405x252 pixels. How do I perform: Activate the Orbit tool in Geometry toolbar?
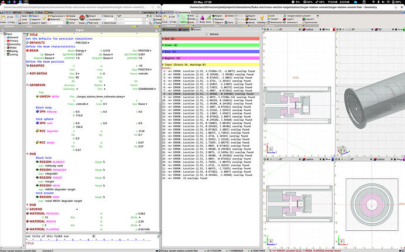pos(191,19)
